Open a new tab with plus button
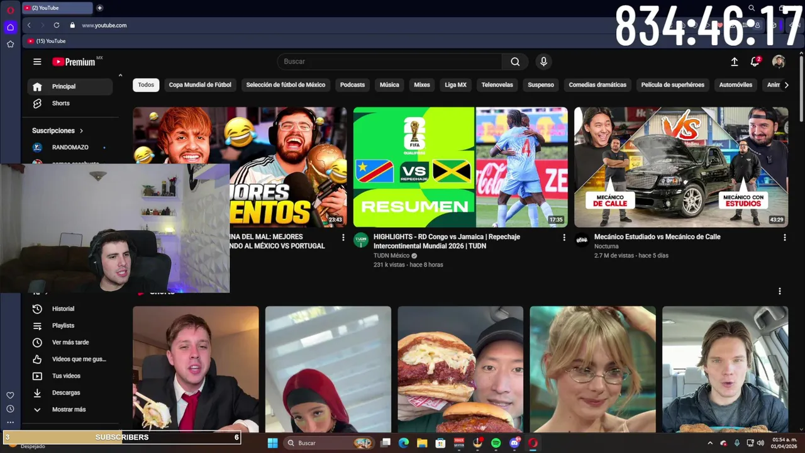 [99, 8]
